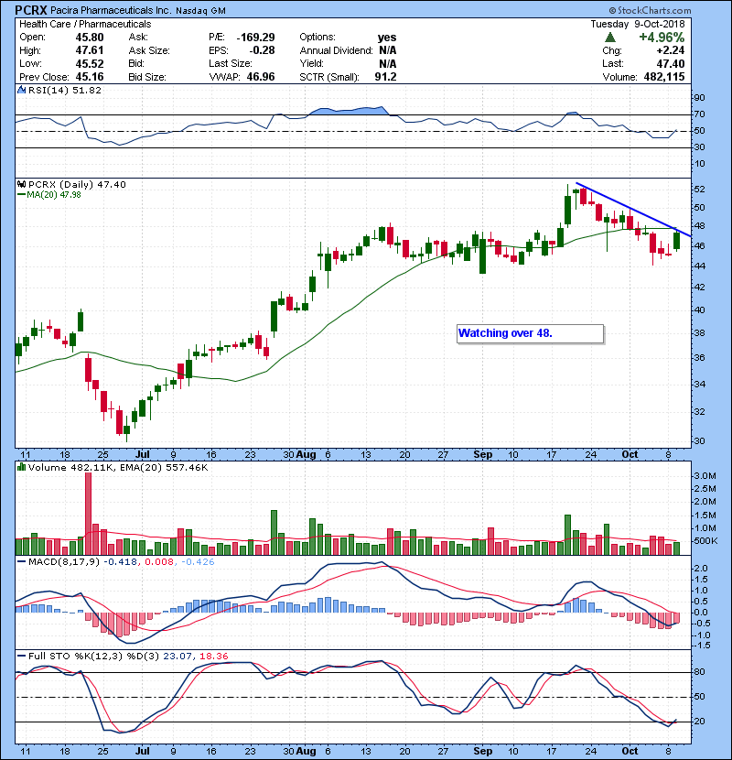
Task: Click the PCRX (Daily) 47.40 legend text
Action: pyautogui.click(x=77, y=185)
